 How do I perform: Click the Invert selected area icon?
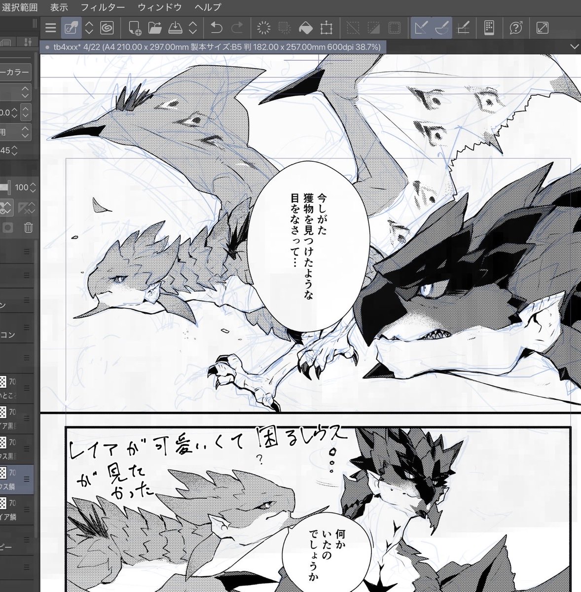(x=374, y=28)
